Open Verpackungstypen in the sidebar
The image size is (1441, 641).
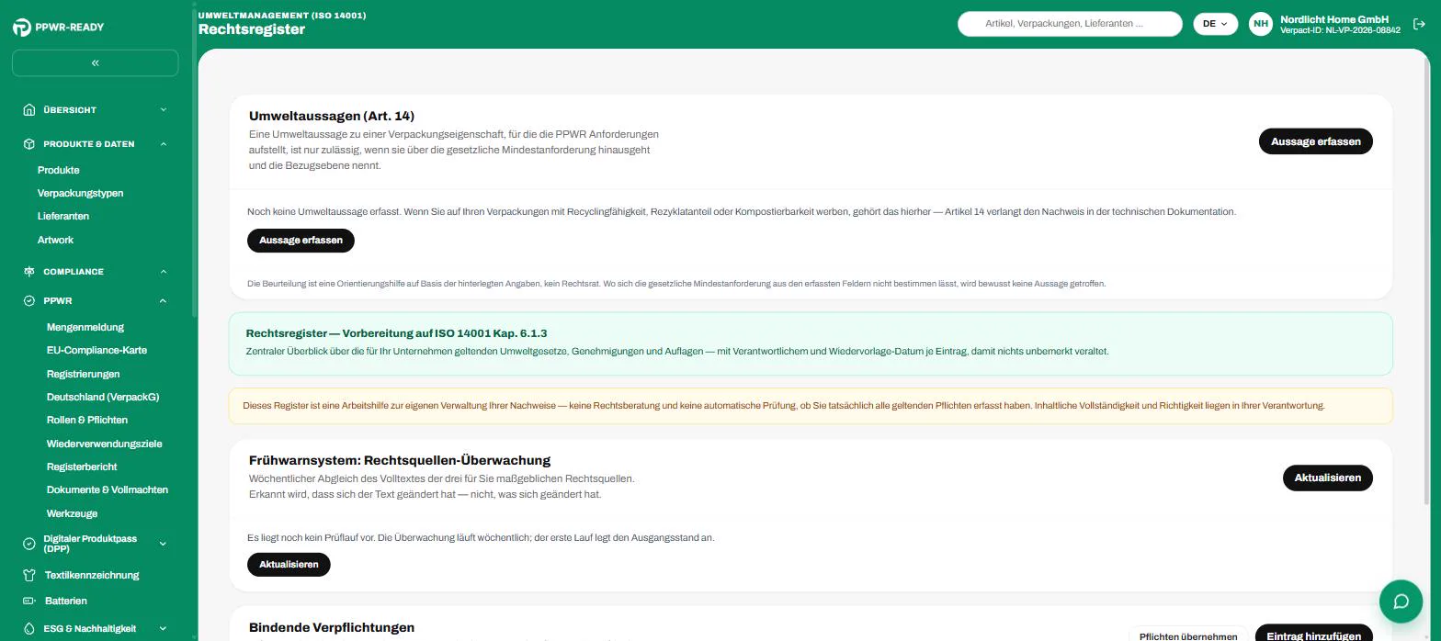coord(81,193)
